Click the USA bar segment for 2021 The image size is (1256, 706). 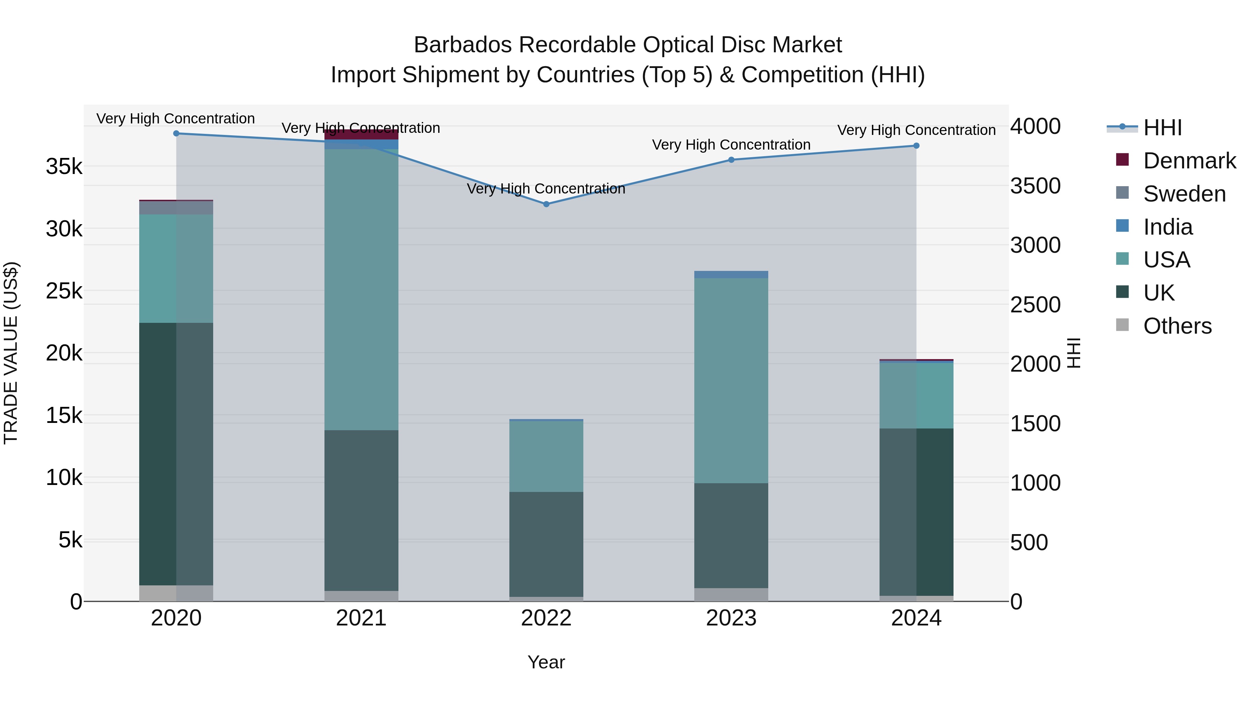pos(361,290)
